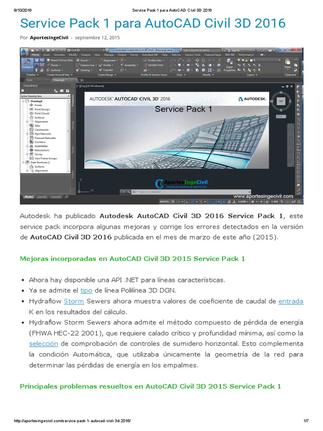Expand the Assemblies tree node
Viewport: 323px width, 431px height.
tap(27, 146)
